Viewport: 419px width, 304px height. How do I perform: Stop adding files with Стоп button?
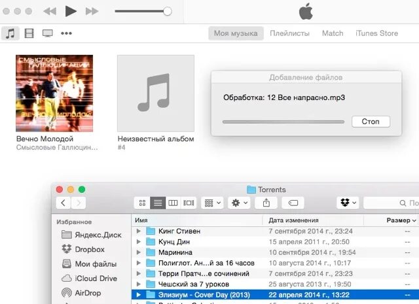[371, 122]
